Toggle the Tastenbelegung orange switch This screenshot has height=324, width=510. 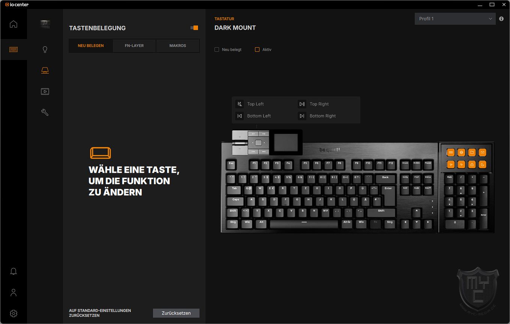click(x=194, y=28)
